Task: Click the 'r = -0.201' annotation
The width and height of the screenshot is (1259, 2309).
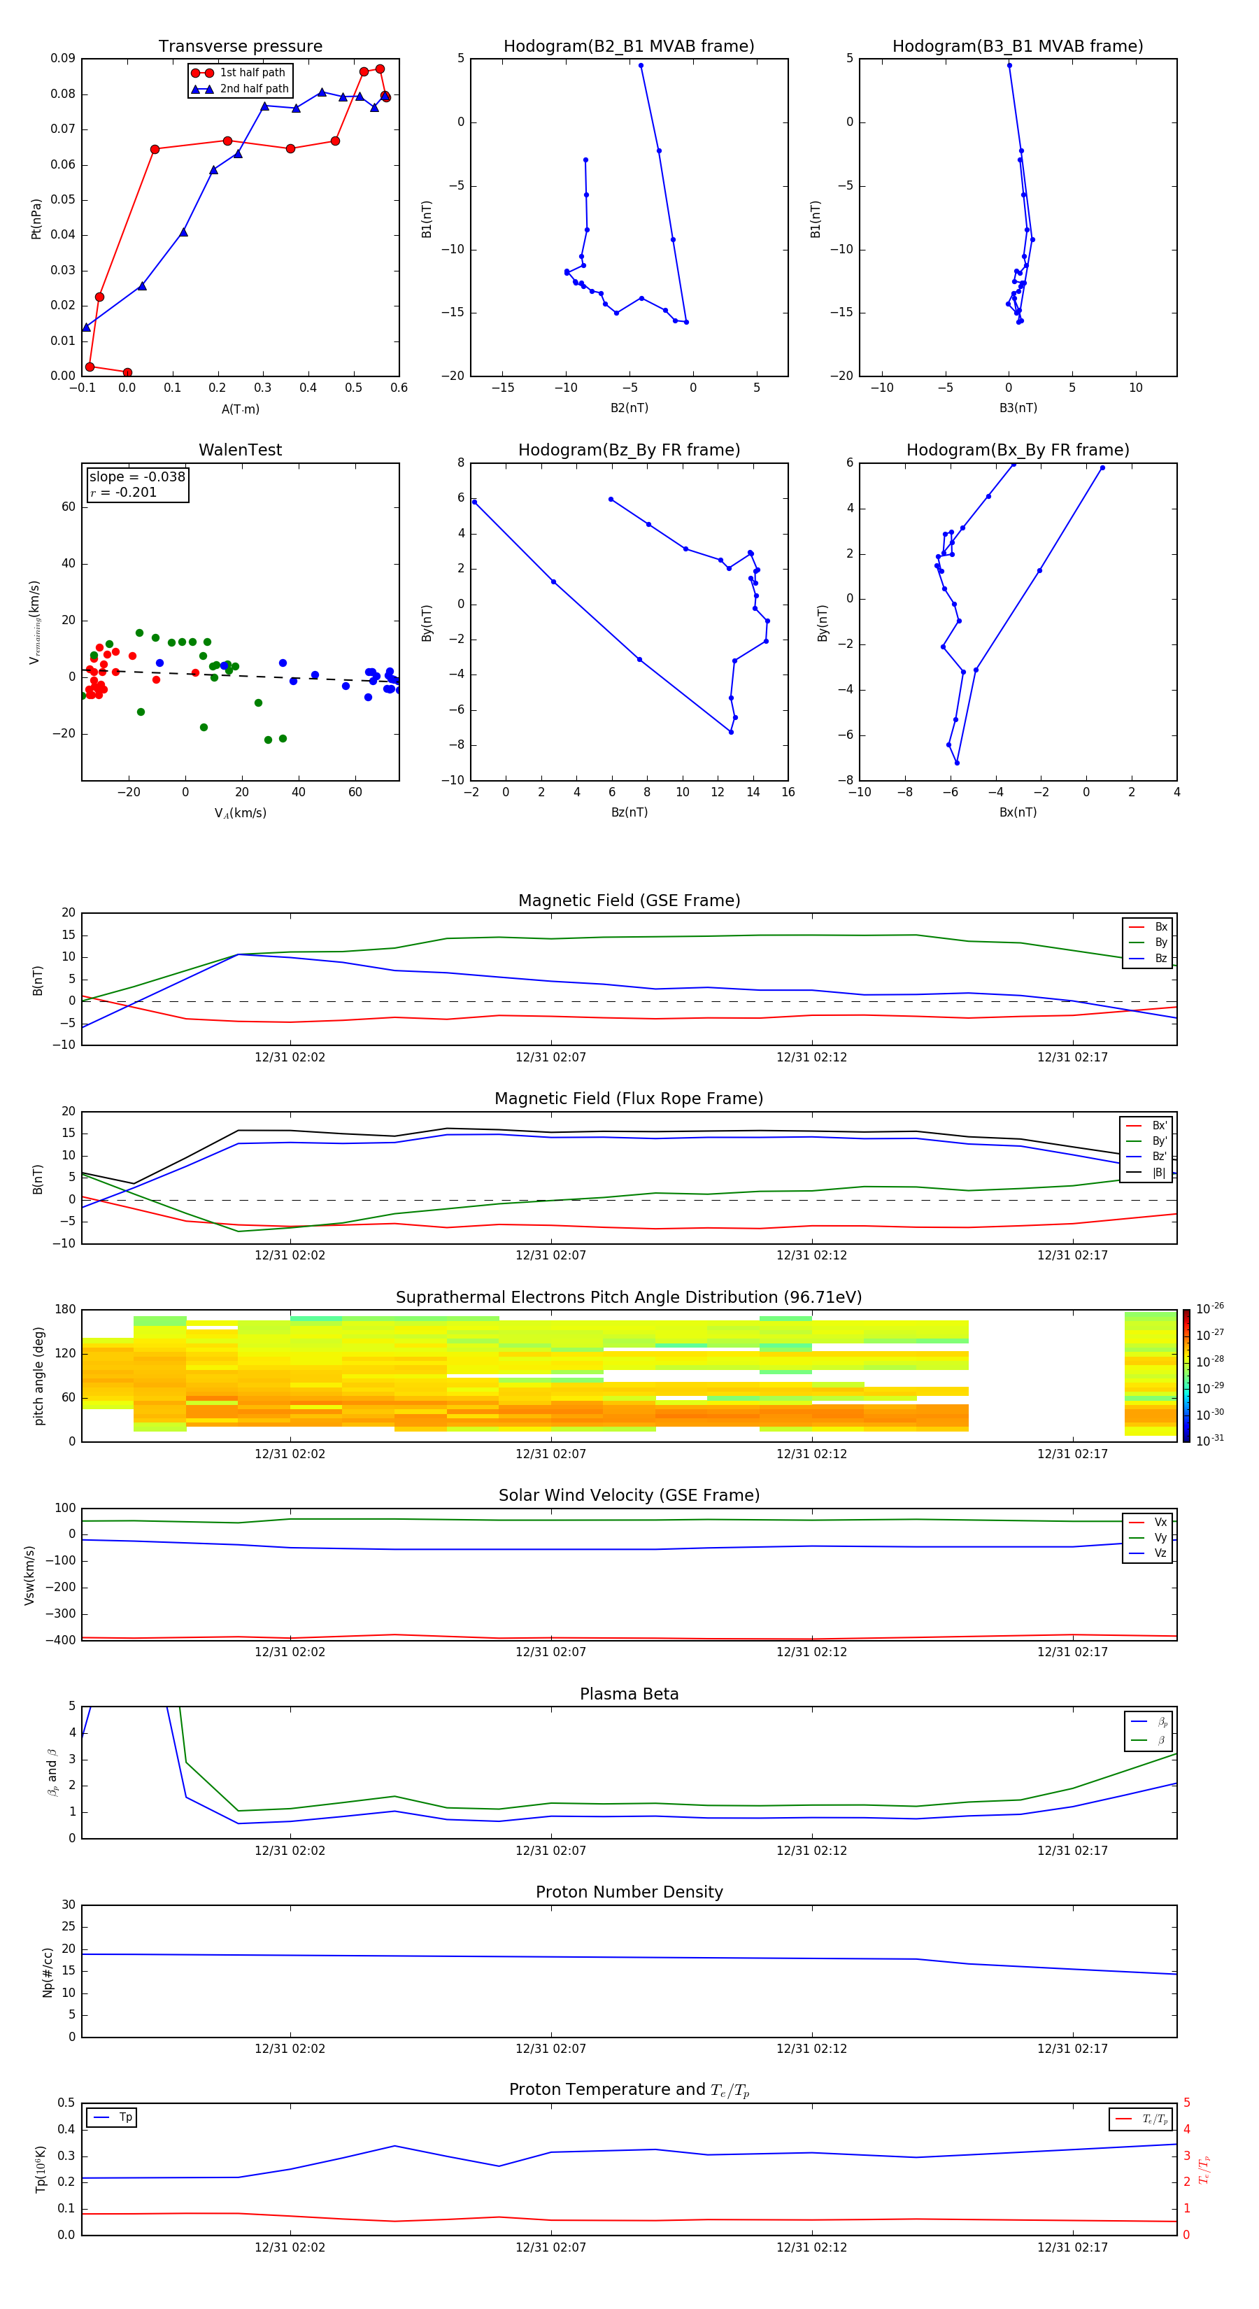Action: point(123,492)
